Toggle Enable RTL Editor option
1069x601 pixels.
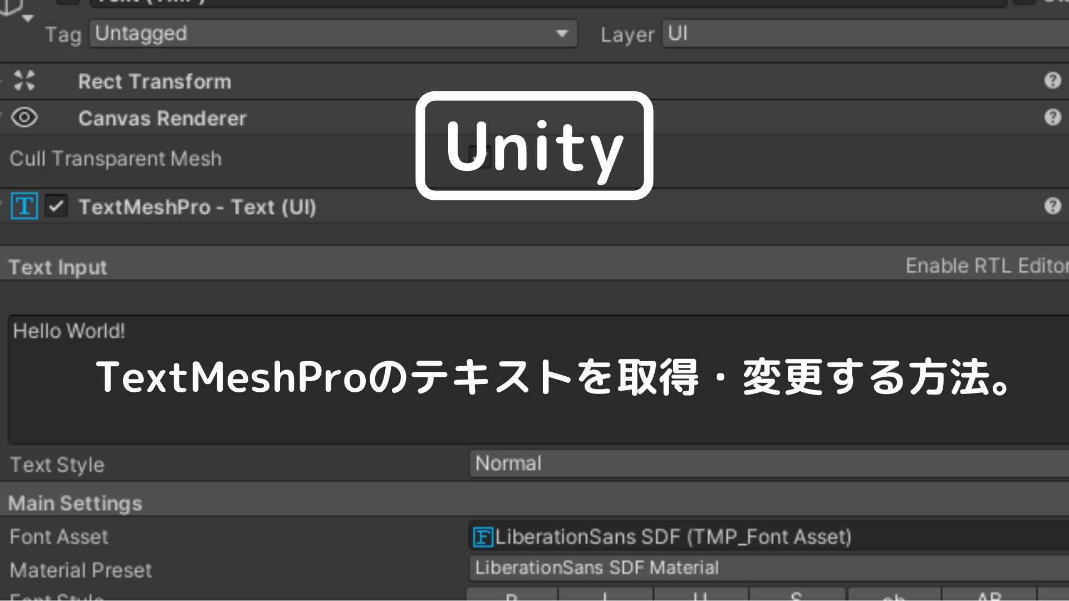pyautogui.click(x=987, y=266)
